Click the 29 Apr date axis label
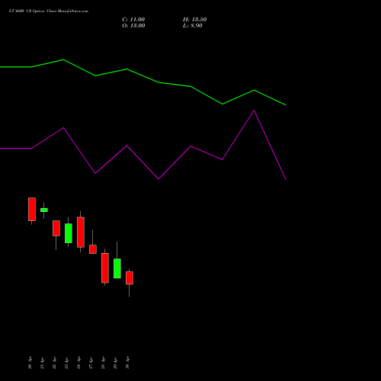The image size is (381, 381). click(x=115, y=363)
